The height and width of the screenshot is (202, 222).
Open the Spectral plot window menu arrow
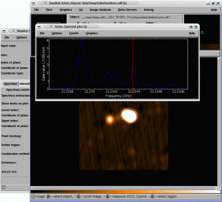click(x=39, y=27)
